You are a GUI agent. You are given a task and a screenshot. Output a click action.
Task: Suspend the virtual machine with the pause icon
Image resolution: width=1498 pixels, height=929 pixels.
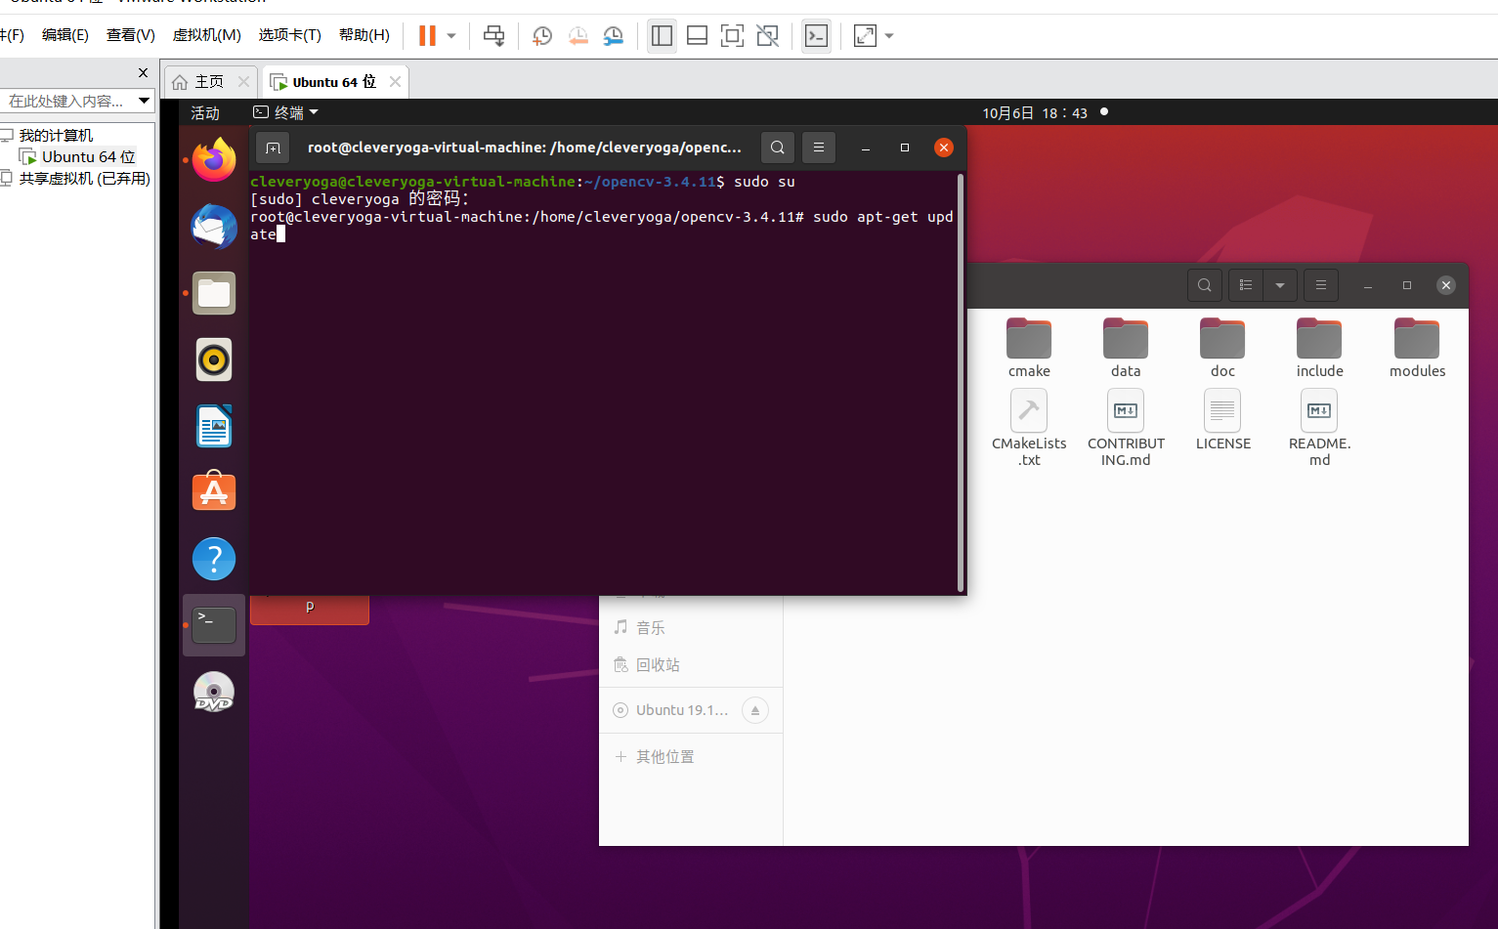(427, 35)
